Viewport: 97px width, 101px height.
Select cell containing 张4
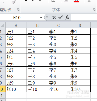click(x=16, y=51)
